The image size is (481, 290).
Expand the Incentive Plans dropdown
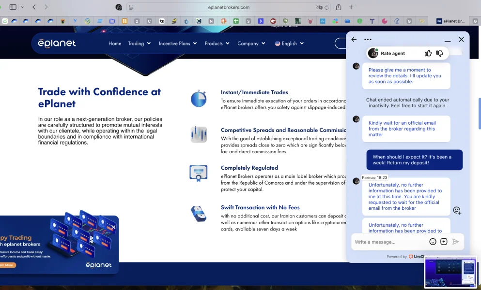(178, 43)
